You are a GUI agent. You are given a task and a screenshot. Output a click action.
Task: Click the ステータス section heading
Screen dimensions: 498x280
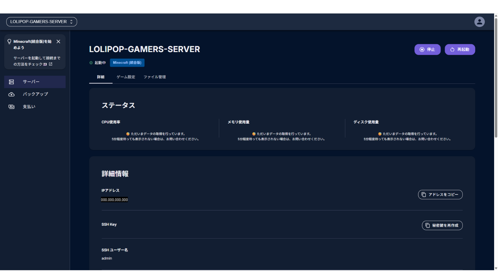click(x=118, y=105)
